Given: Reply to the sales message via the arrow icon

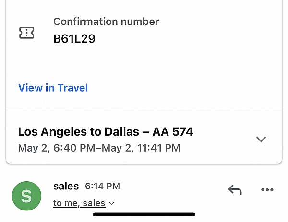Looking at the screenshot, I should click(x=235, y=190).
